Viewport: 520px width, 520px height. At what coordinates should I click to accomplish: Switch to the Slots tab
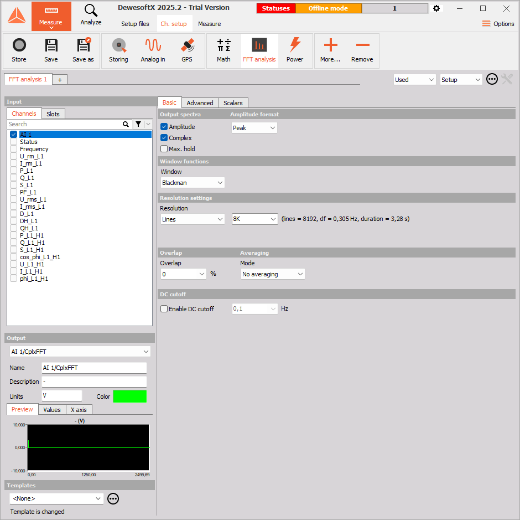pyautogui.click(x=53, y=114)
